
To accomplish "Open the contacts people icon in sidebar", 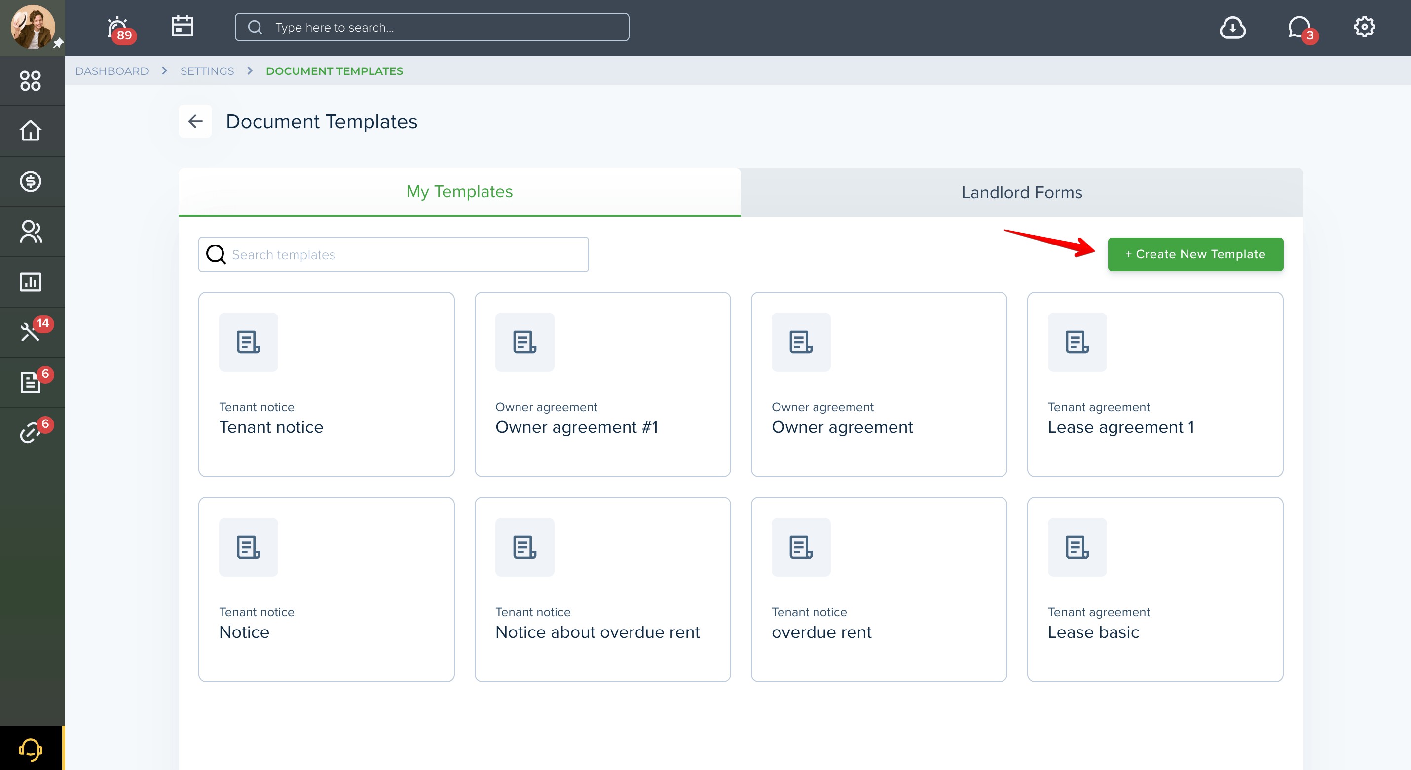I will [x=31, y=232].
